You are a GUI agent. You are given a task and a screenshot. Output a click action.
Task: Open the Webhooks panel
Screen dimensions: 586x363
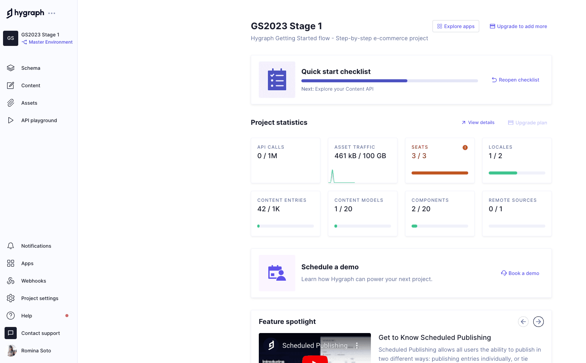pos(33,281)
